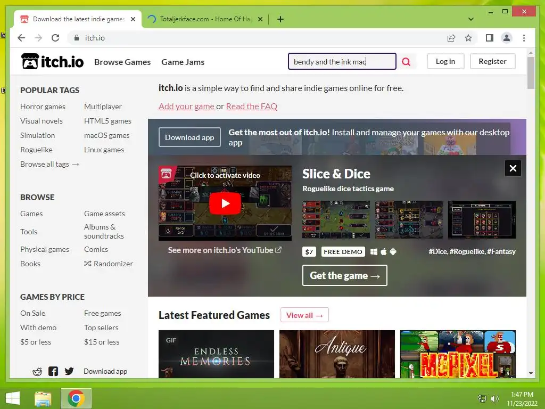
Task: Open the Free games link
Action: [x=103, y=313]
